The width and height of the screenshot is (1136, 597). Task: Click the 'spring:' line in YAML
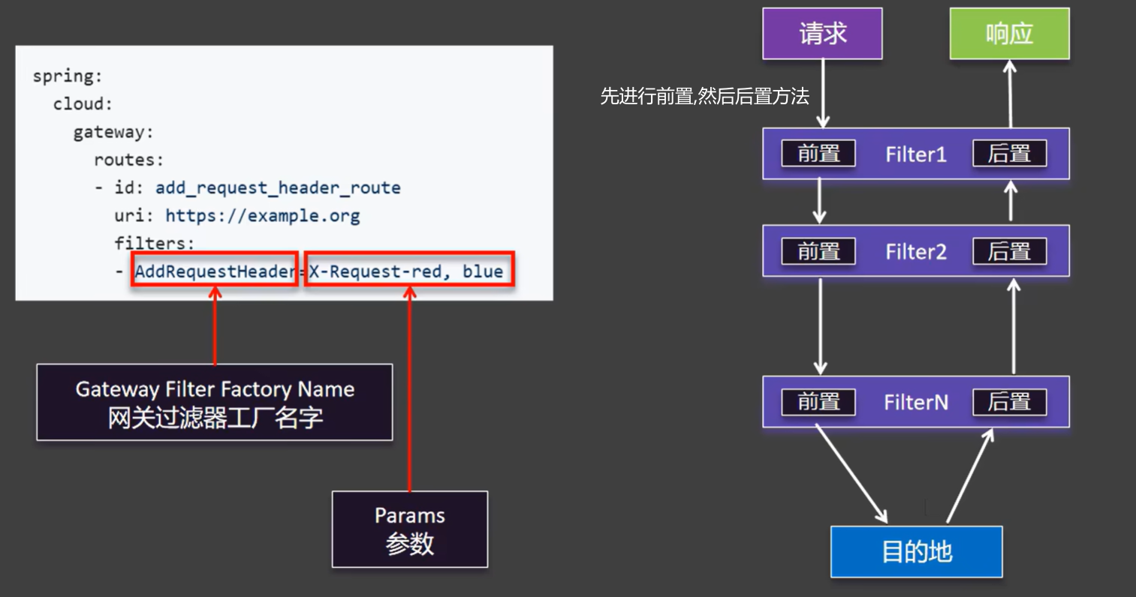pyautogui.click(x=68, y=76)
